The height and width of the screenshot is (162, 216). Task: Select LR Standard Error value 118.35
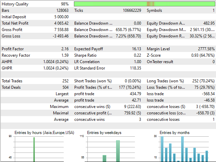[136, 68]
